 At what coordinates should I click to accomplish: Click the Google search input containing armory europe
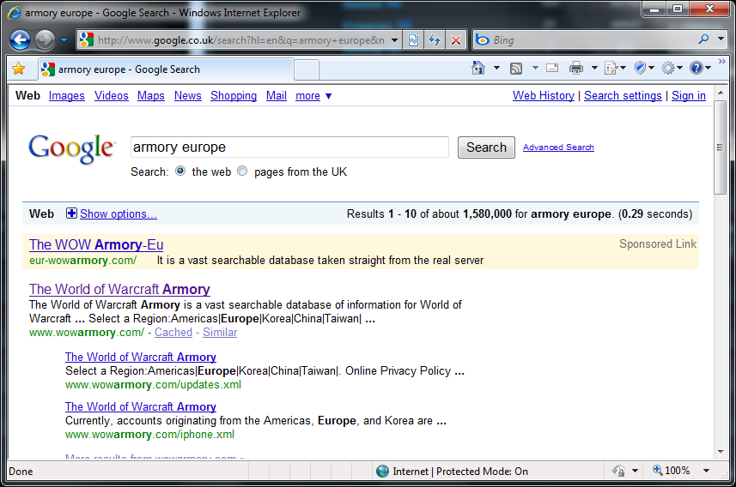289,147
